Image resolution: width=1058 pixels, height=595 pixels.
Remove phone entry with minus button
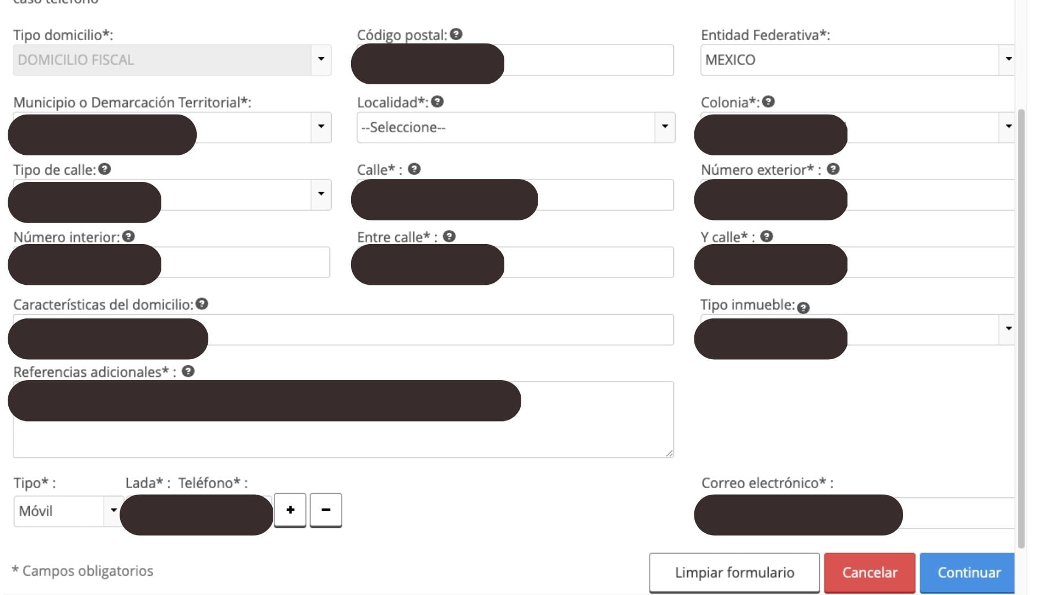click(x=326, y=510)
